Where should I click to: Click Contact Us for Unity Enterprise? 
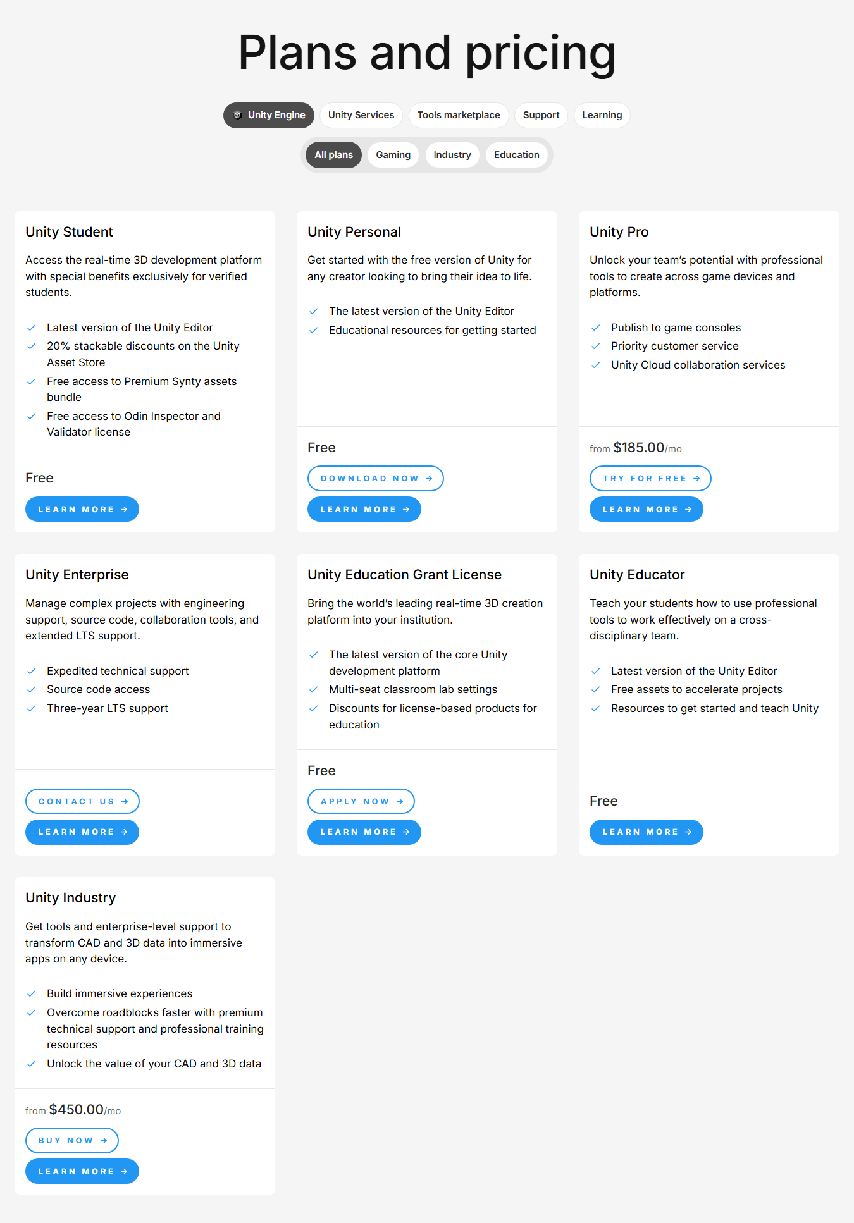point(82,801)
